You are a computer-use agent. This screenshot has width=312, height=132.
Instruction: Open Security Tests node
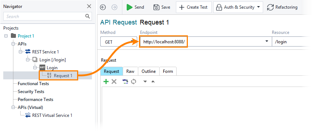coord(31,91)
